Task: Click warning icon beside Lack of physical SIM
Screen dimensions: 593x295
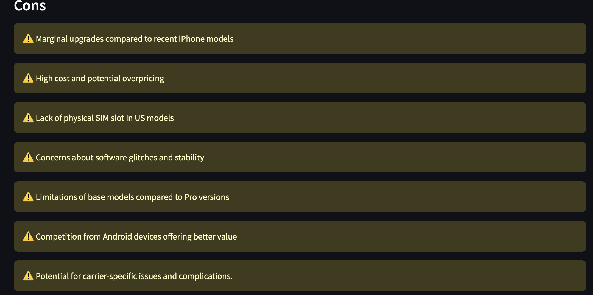Action: pos(28,118)
